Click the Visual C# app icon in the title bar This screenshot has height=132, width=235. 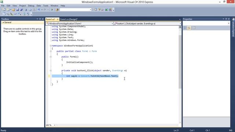1,2
